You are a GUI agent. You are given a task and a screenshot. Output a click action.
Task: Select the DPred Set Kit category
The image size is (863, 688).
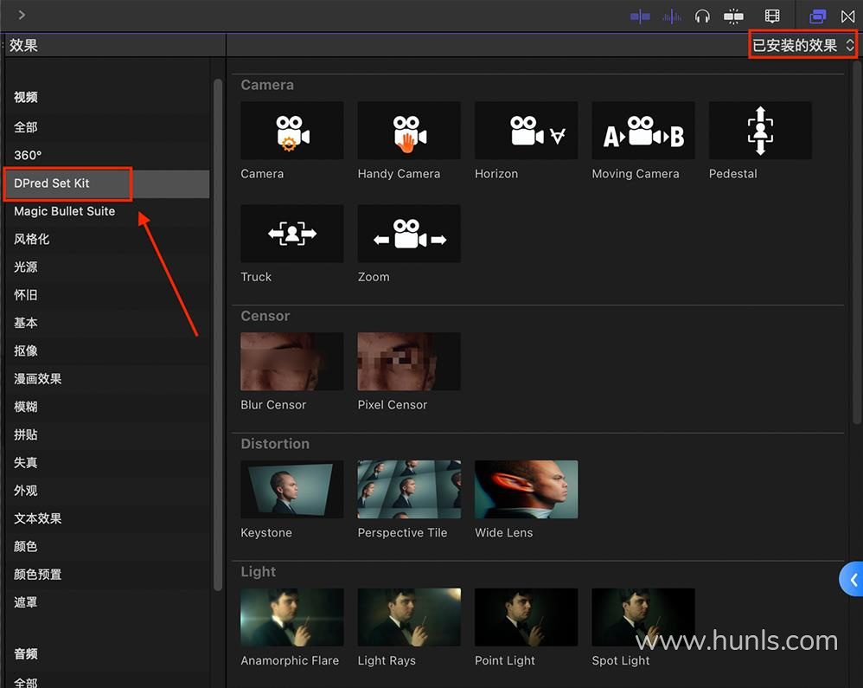click(52, 183)
